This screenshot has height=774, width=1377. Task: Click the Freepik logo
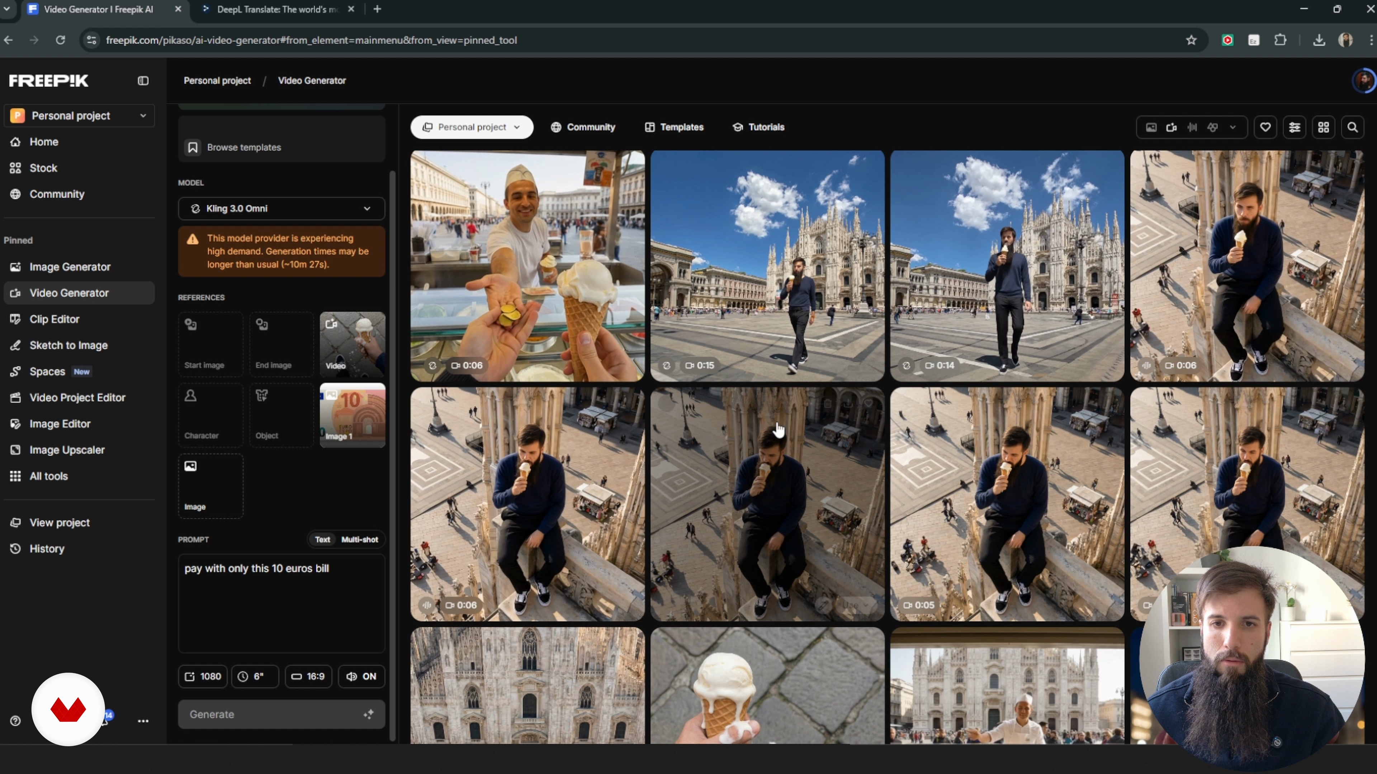(49, 81)
